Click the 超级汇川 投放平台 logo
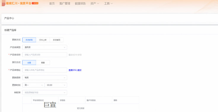The image size is (218, 112). coord(20,3)
